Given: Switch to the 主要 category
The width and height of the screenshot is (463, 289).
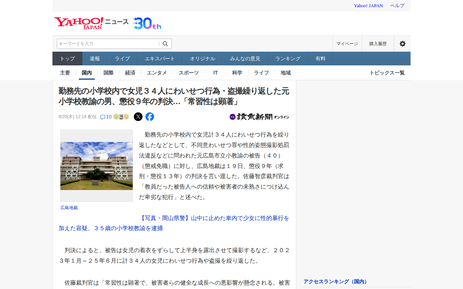Looking at the screenshot, I should click(x=65, y=73).
